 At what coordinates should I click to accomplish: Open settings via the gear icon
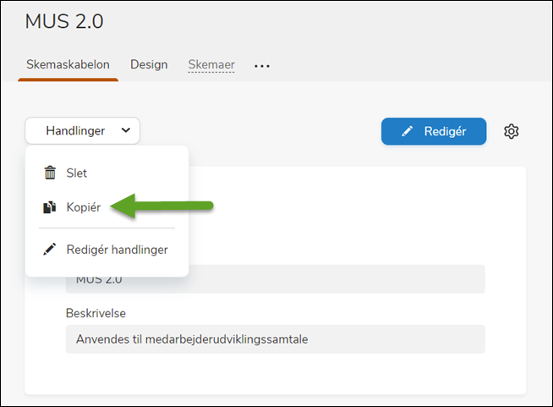[x=511, y=131]
